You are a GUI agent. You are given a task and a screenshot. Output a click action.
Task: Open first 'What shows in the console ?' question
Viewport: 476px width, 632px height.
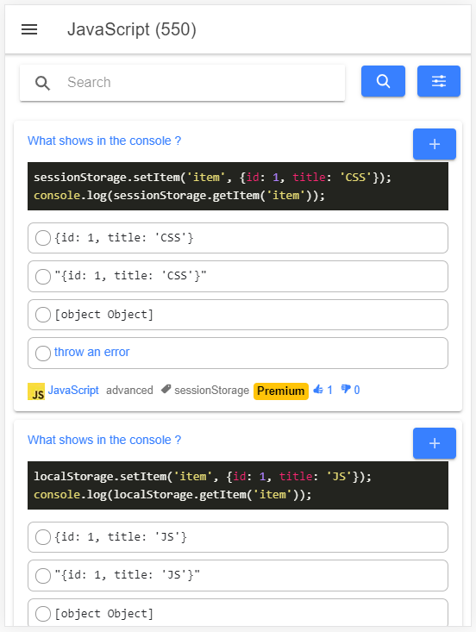(104, 141)
